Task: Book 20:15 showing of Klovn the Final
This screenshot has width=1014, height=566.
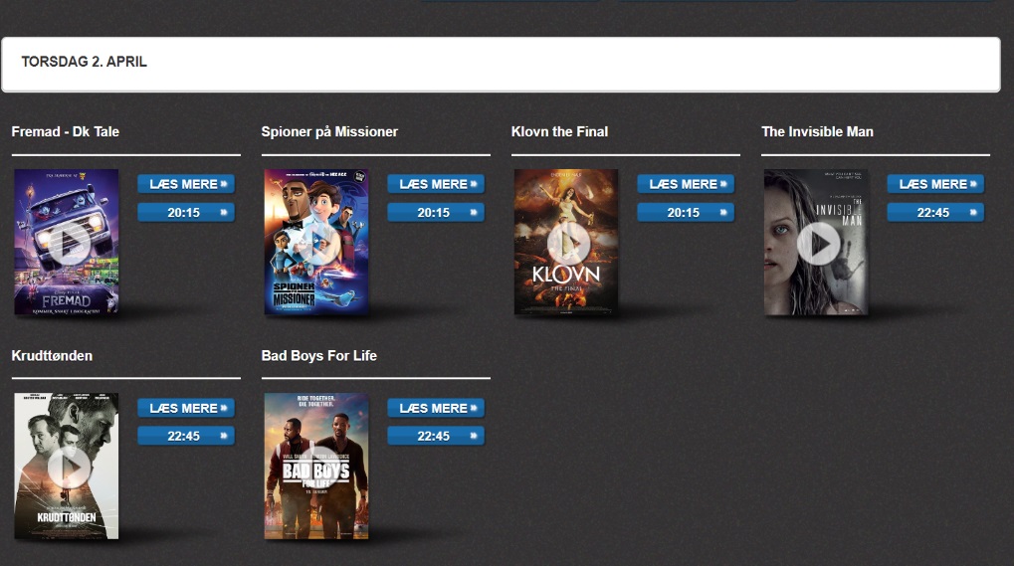Action: coord(686,213)
